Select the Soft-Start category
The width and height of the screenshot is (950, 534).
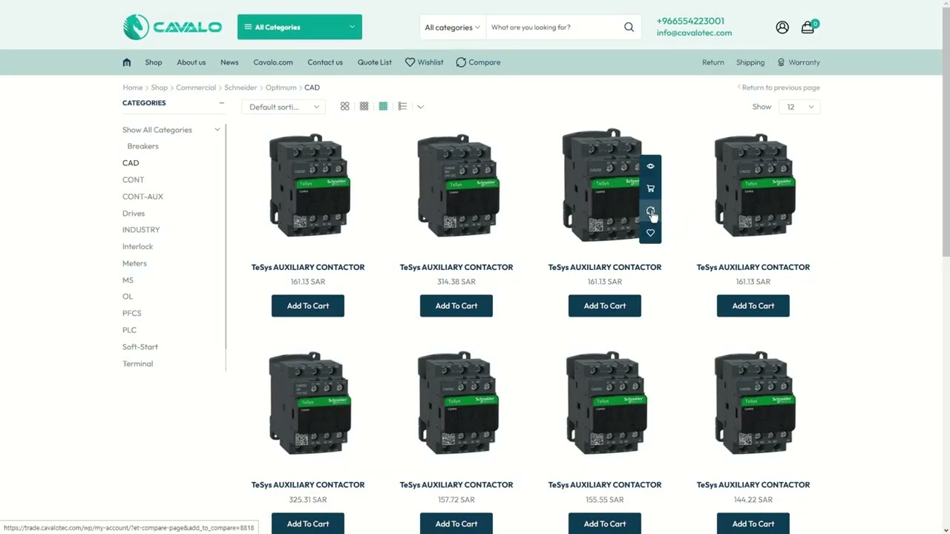[140, 347]
